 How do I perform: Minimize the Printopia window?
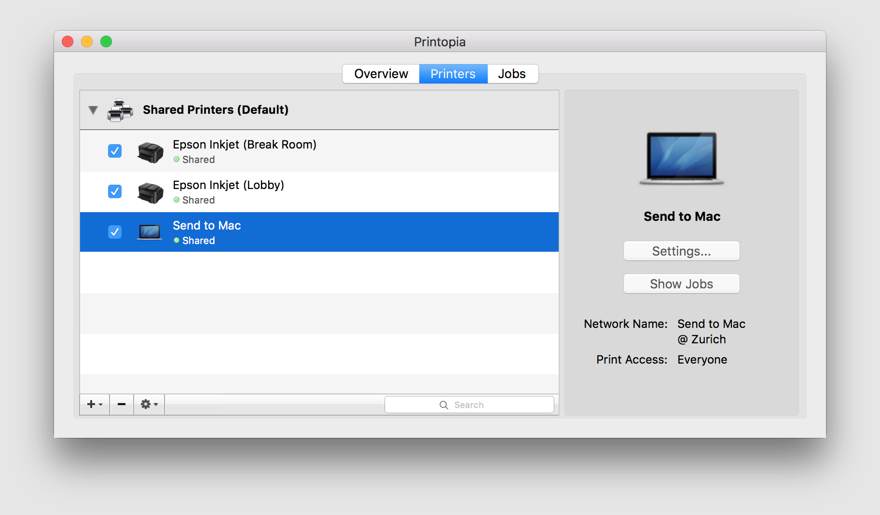pyautogui.click(x=87, y=41)
